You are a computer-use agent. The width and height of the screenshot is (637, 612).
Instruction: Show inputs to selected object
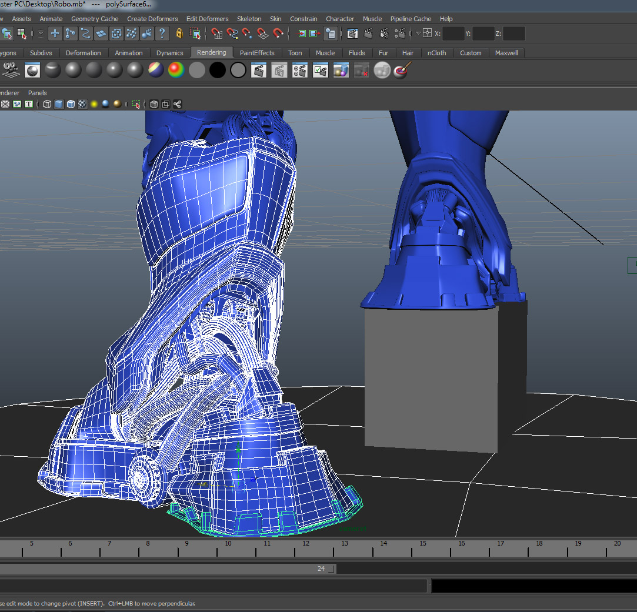(301, 34)
